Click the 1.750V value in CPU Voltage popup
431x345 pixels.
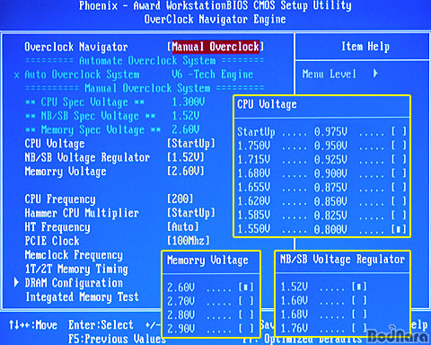254,146
